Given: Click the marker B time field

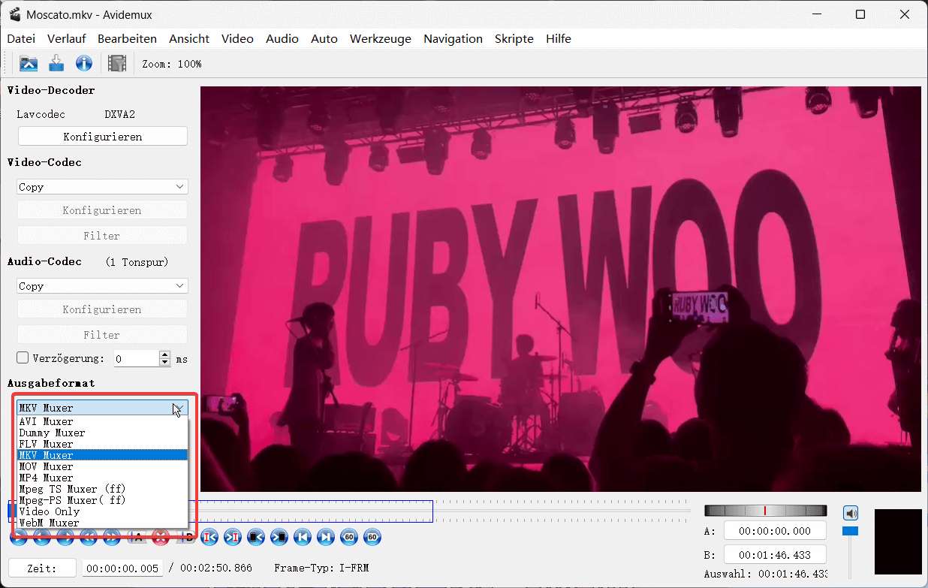Looking at the screenshot, I should [775, 555].
